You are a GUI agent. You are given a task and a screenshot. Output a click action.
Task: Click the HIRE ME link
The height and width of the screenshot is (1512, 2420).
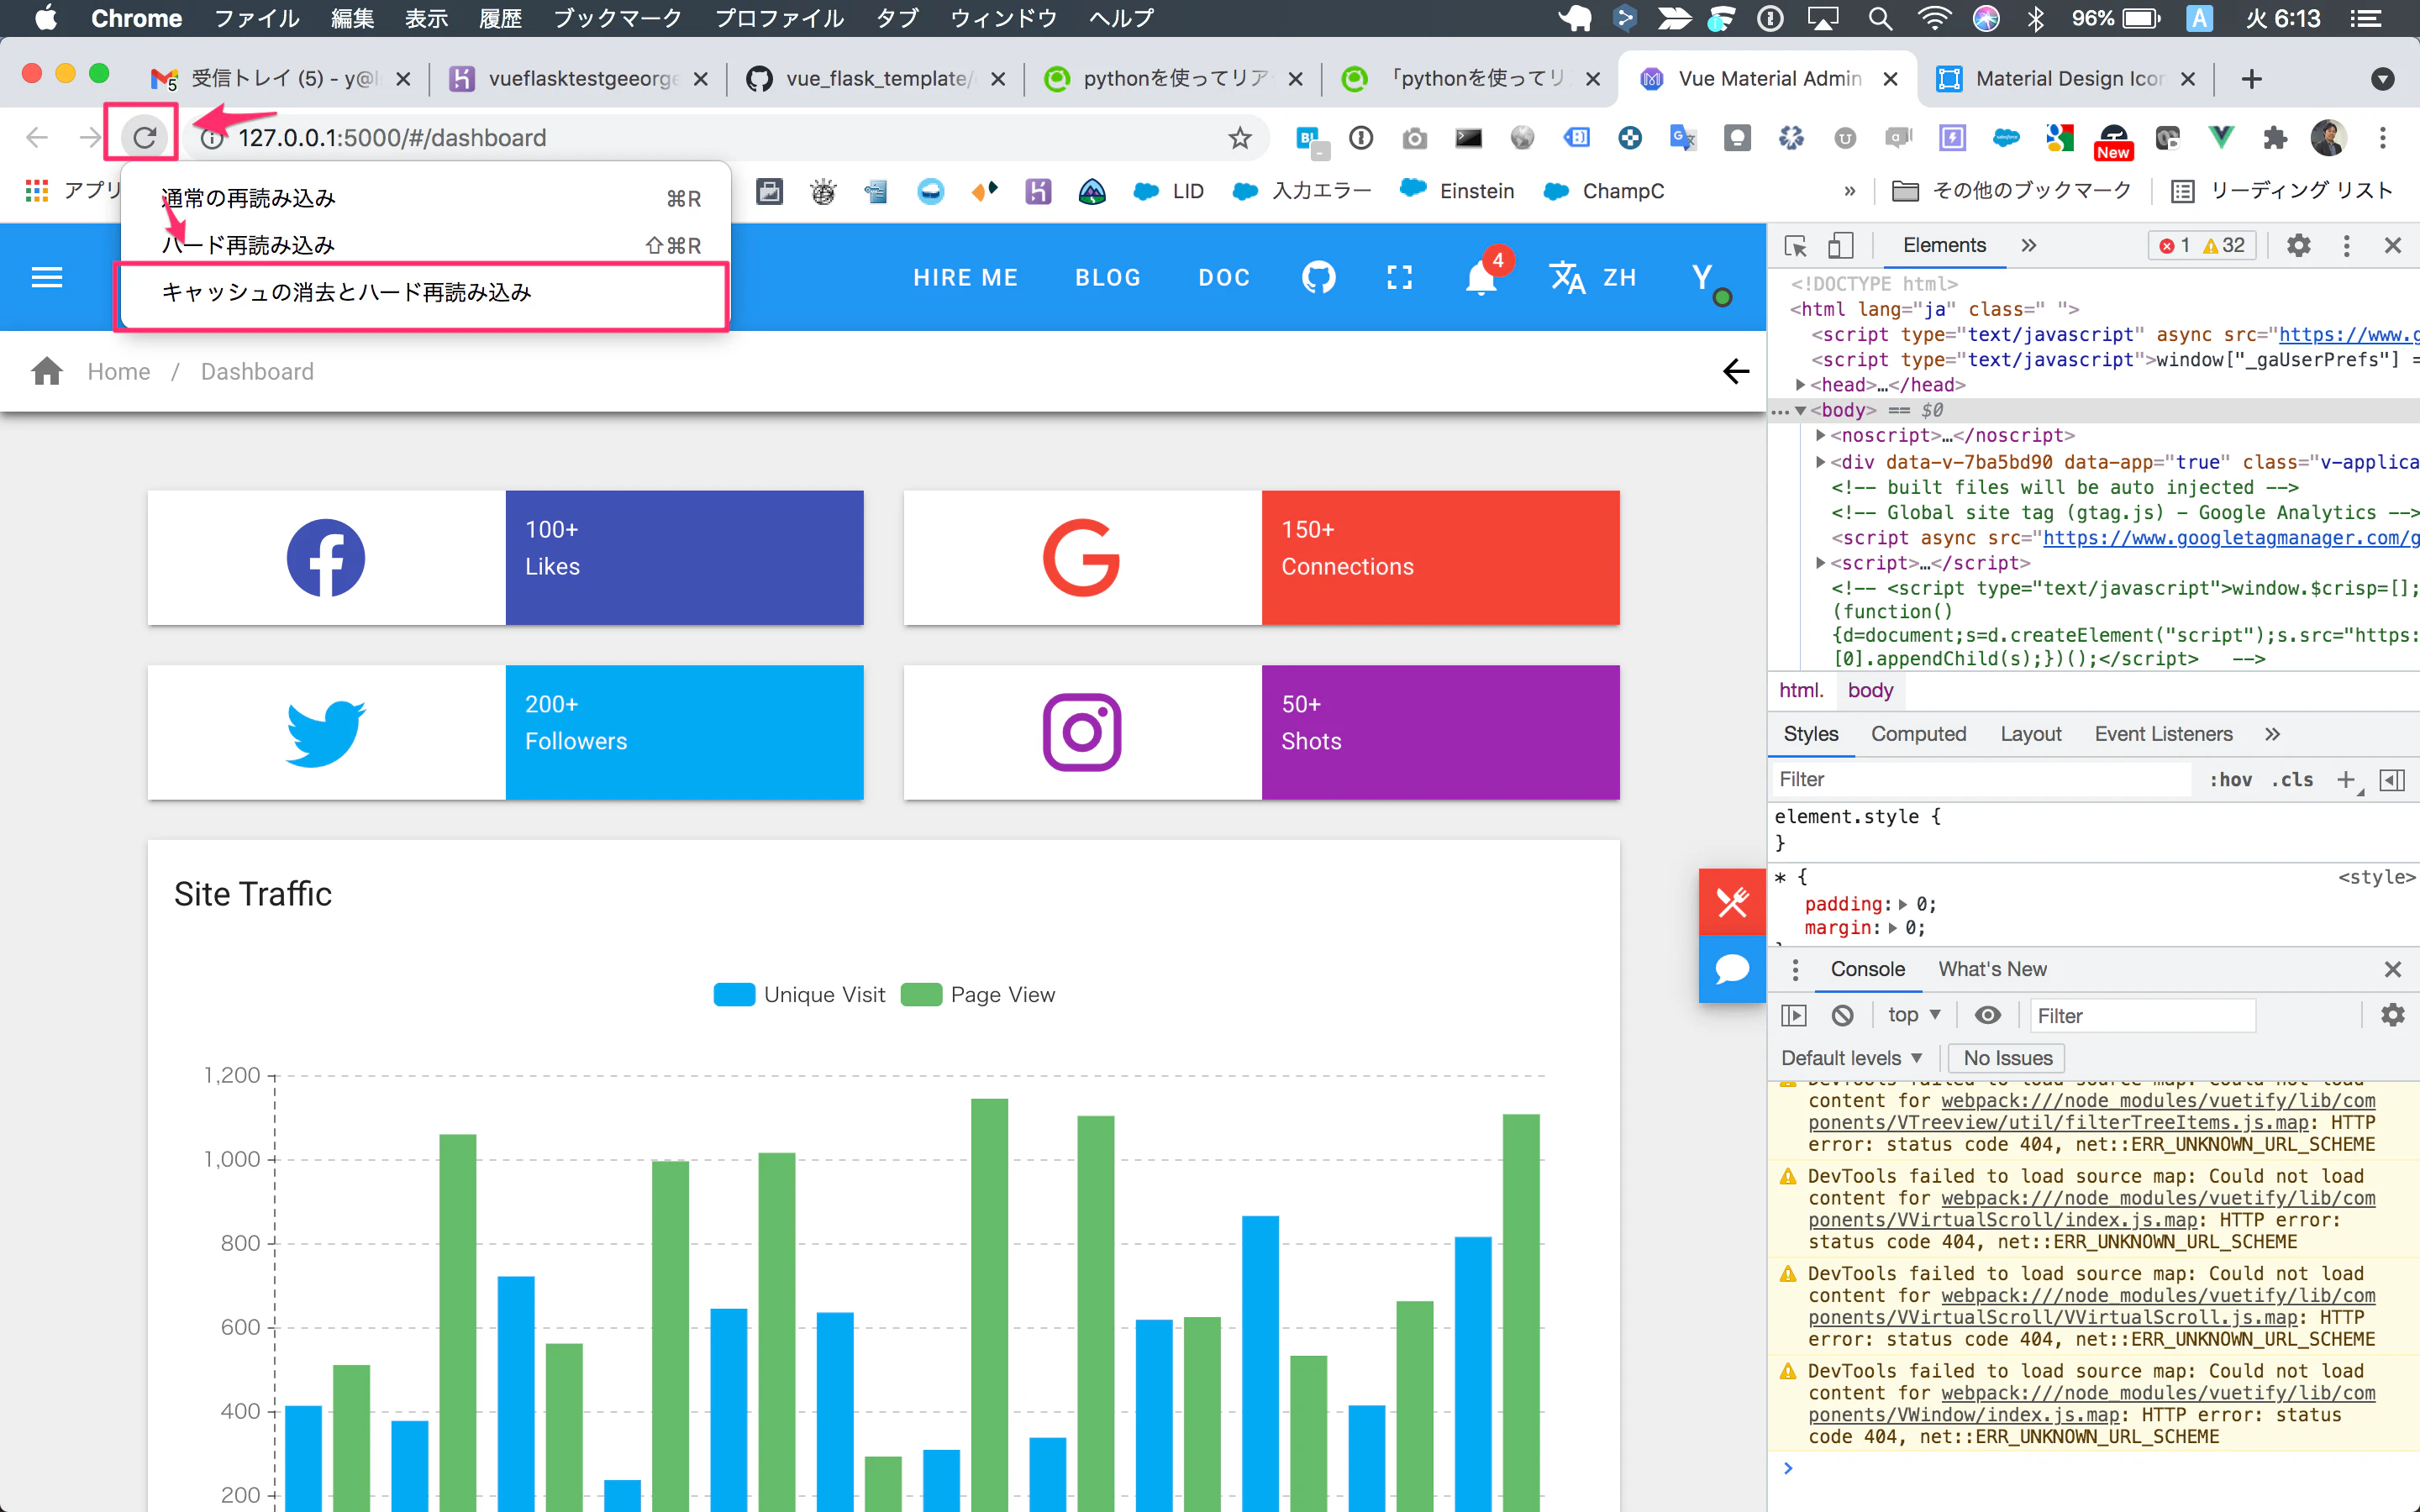[965, 277]
